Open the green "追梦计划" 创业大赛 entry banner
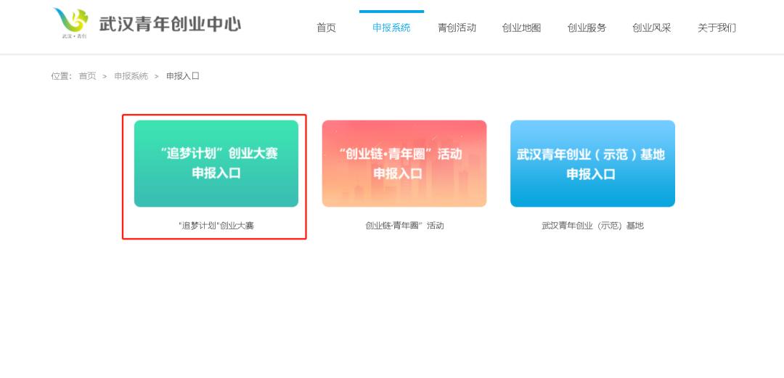784x378 pixels. click(x=216, y=163)
